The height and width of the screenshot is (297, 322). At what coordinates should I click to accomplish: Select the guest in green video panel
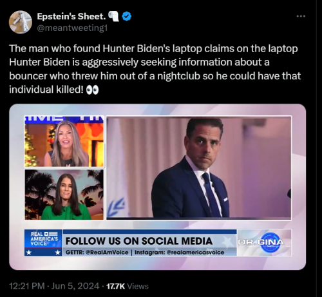pos(64,195)
